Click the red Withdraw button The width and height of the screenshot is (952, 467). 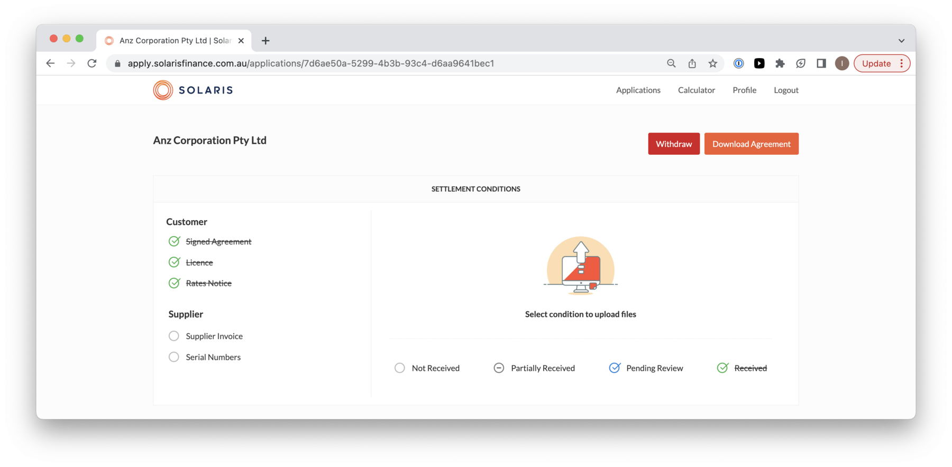coord(674,144)
